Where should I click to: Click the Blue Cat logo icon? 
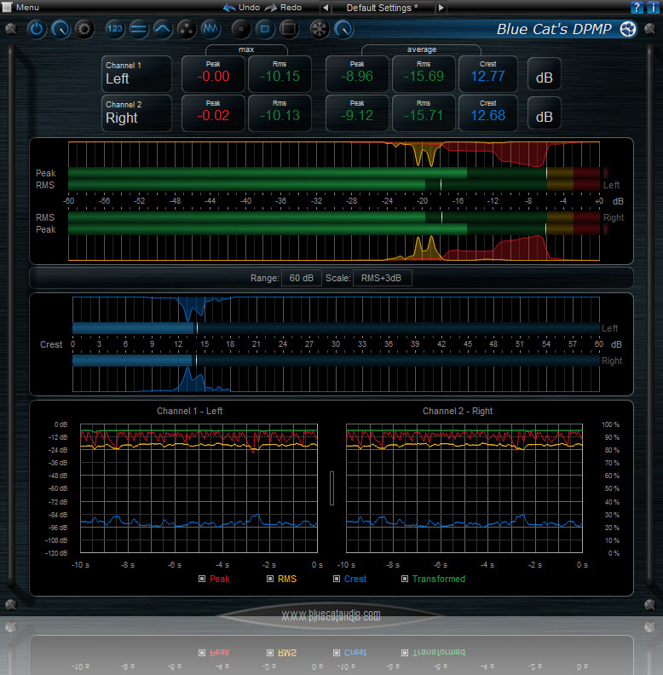point(628,30)
